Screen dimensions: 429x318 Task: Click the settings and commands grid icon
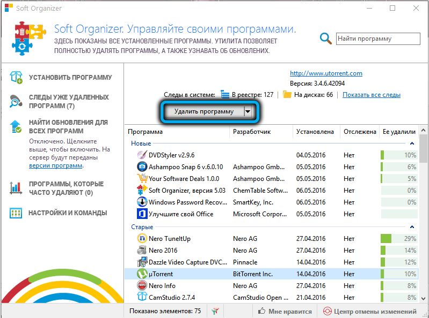click(x=16, y=213)
